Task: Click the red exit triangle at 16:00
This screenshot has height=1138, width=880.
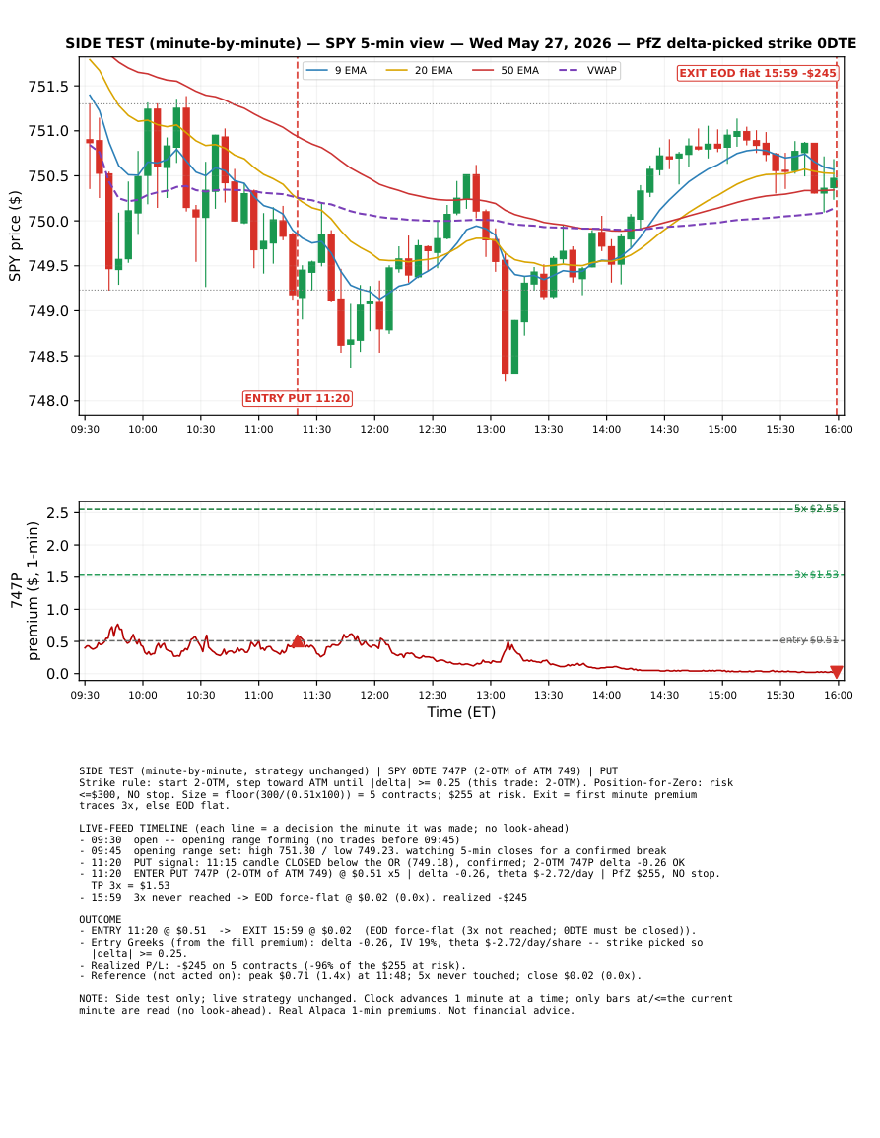Action: pos(837,672)
